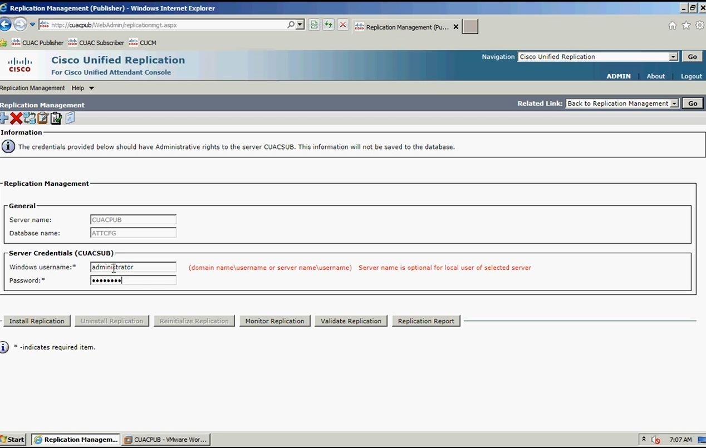Viewport: 706px width, 448px height.
Task: Click the Server Credentials (CUACSUB) label
Action: pos(61,253)
